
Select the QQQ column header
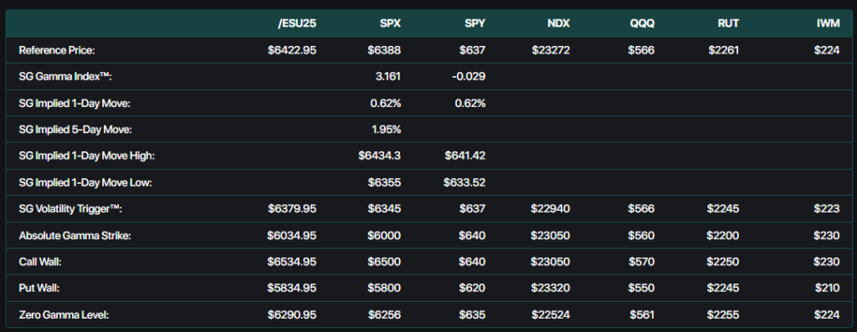643,23
